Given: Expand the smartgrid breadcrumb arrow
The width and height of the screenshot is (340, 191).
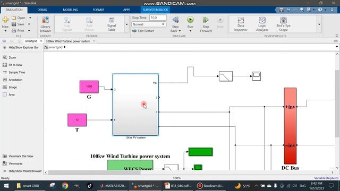Looking at the screenshot, I should click(65, 47).
